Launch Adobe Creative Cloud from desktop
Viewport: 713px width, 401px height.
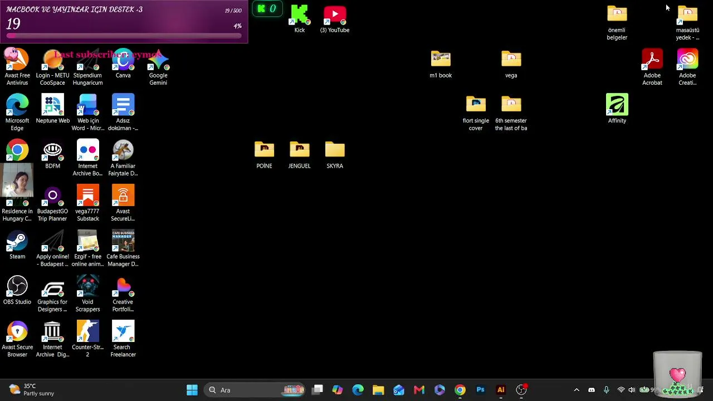click(x=687, y=67)
